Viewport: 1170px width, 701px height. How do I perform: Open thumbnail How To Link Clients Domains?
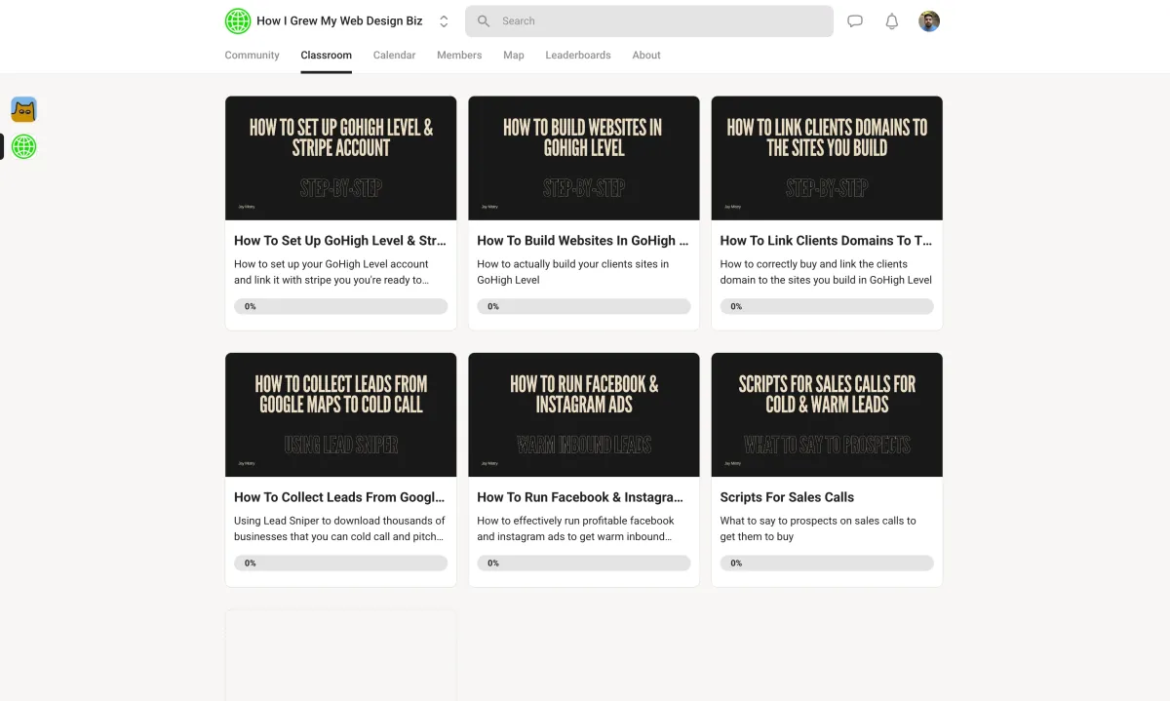pyautogui.click(x=827, y=158)
